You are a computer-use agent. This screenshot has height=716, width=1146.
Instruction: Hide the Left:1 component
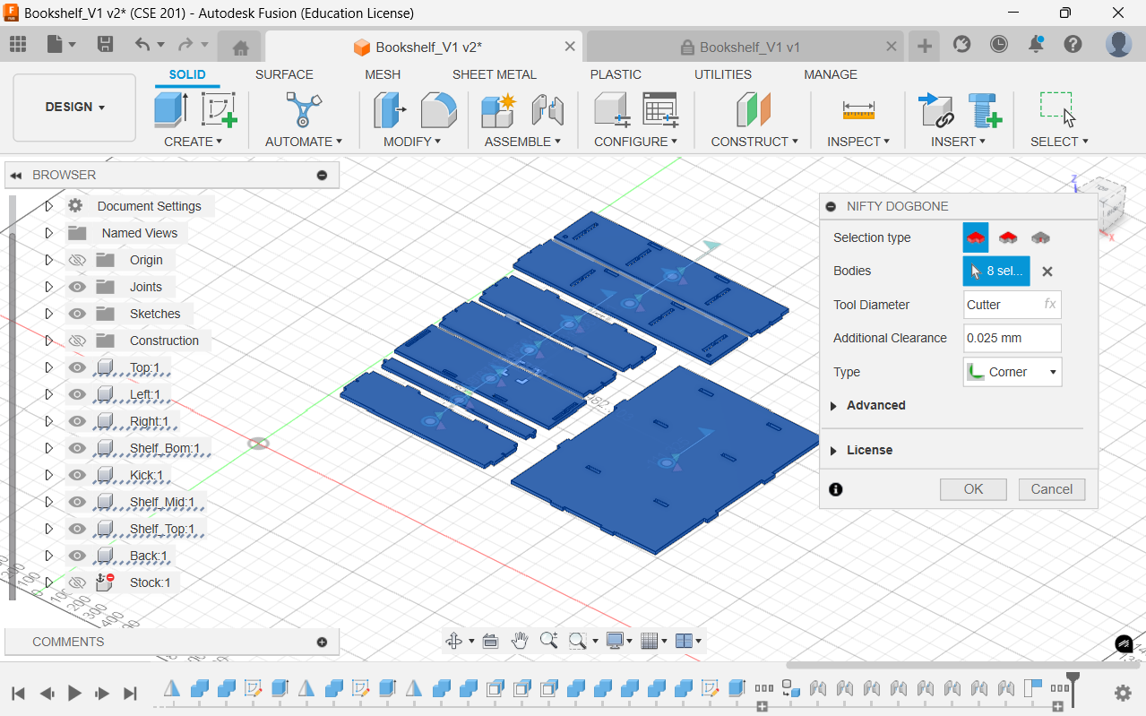pos(77,394)
